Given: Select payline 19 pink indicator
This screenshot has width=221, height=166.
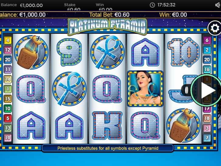Looking at the screenshot, I should point(8,138).
